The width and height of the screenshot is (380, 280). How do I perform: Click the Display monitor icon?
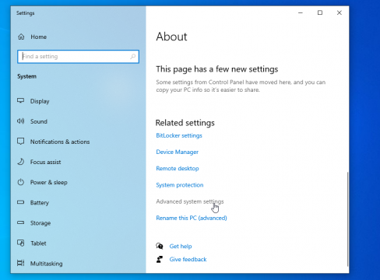pyautogui.click(x=21, y=100)
